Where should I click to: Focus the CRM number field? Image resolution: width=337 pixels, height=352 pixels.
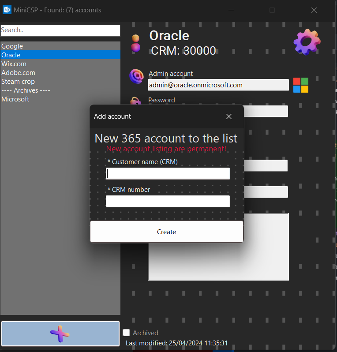(168, 201)
